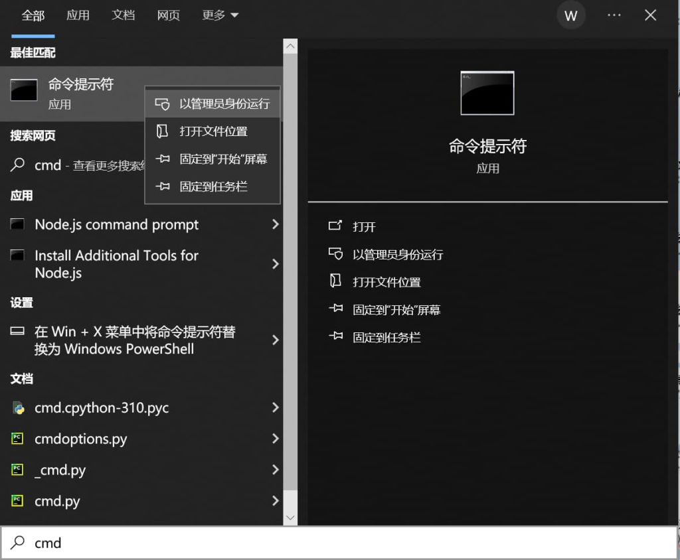Click the large 命令提示符 preview thumbnail
The image size is (680, 560).
coord(487,93)
